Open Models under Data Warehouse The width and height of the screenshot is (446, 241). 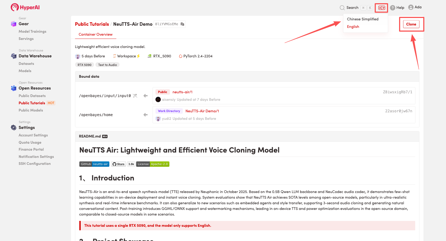pos(25,71)
